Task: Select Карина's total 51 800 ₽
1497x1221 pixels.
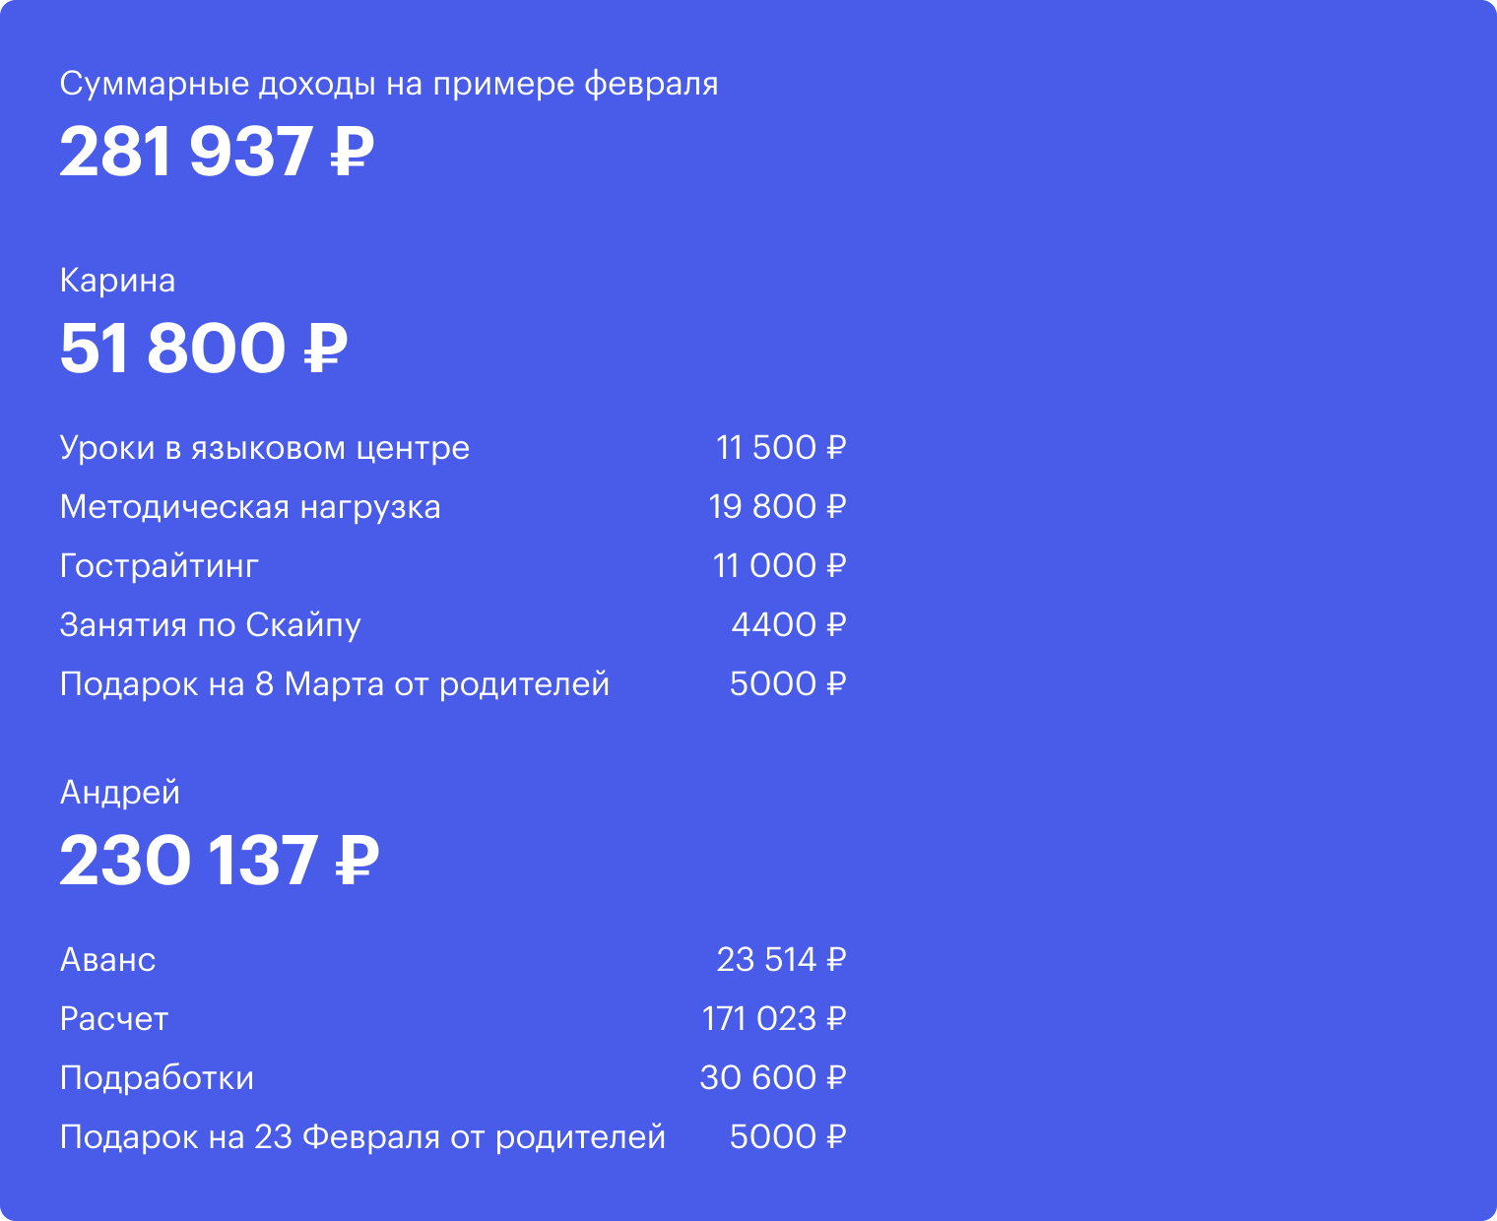Action: [204, 349]
